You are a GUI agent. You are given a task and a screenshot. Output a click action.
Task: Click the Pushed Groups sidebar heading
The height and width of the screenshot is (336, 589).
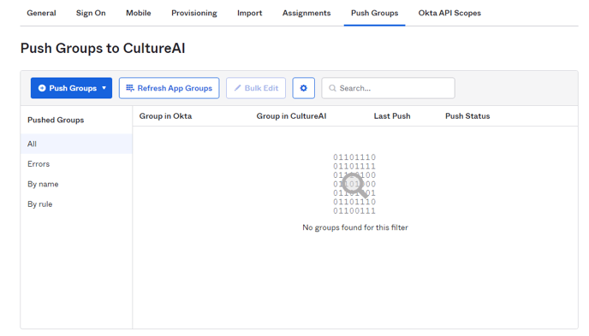click(x=56, y=120)
